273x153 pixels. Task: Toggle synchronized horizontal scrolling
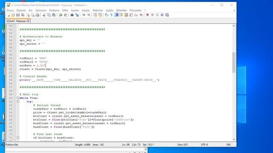100,15
